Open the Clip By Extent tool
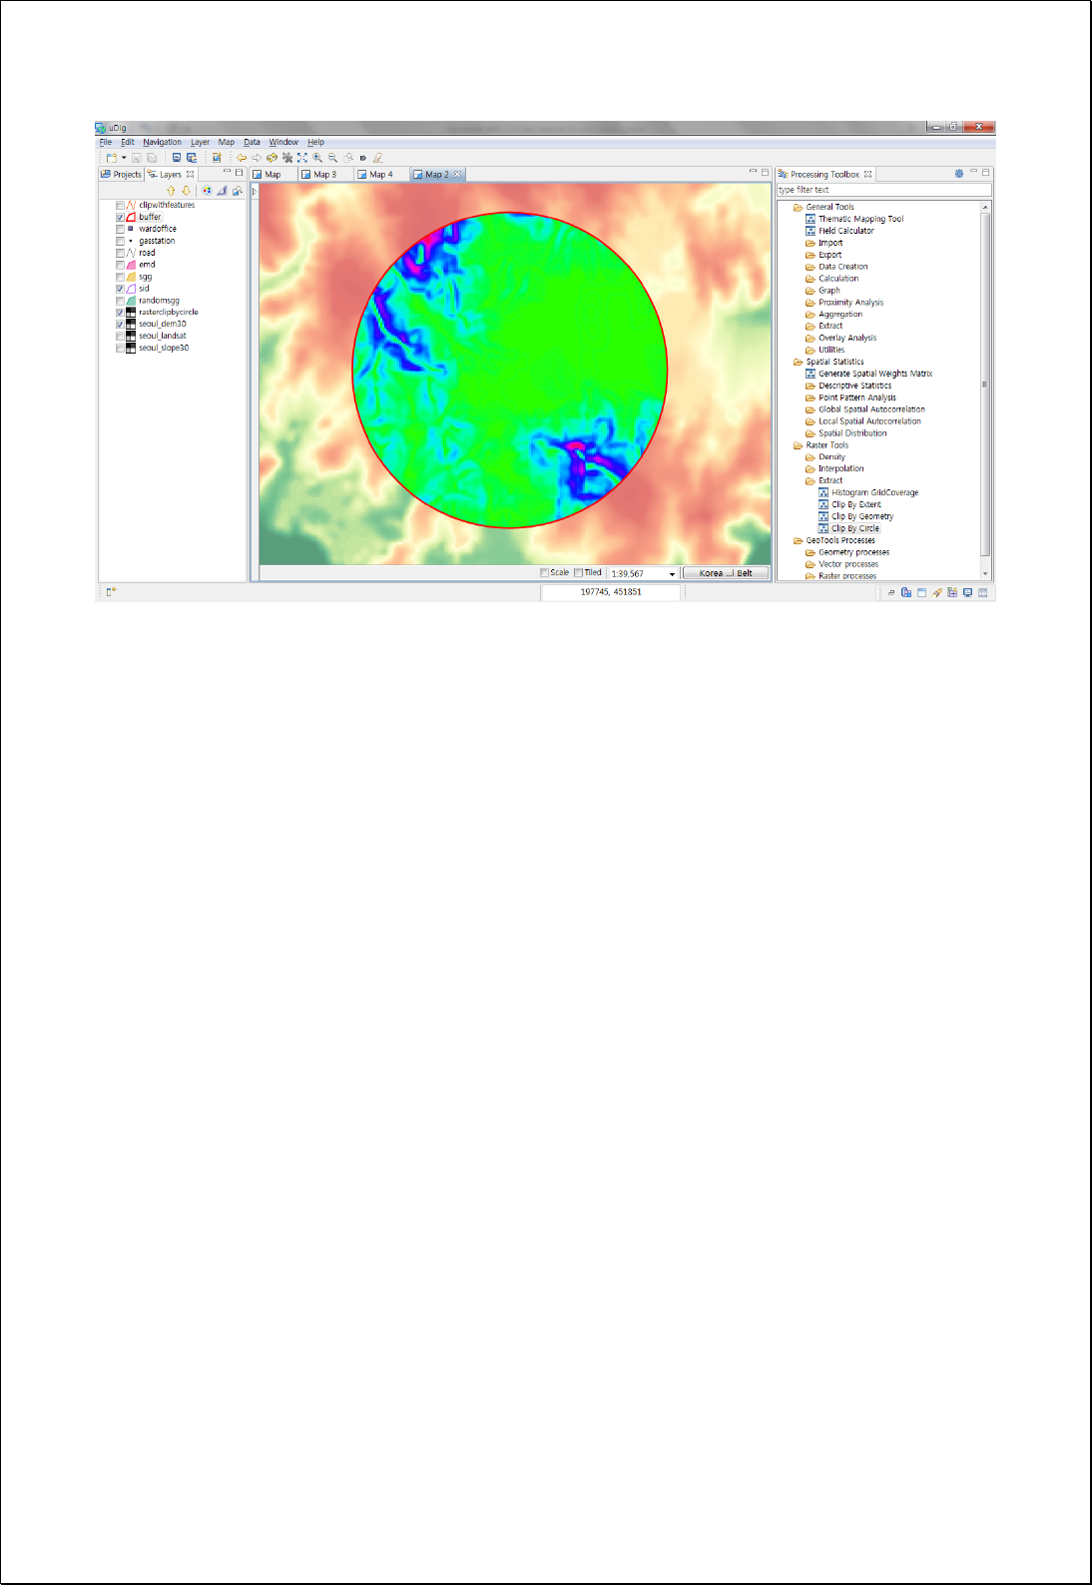The height and width of the screenshot is (1585, 1092). coord(849,504)
